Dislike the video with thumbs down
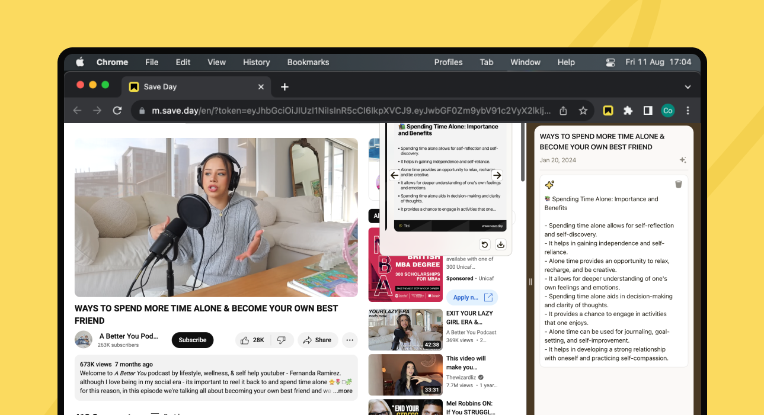Image resolution: width=764 pixels, height=415 pixels. tap(282, 340)
